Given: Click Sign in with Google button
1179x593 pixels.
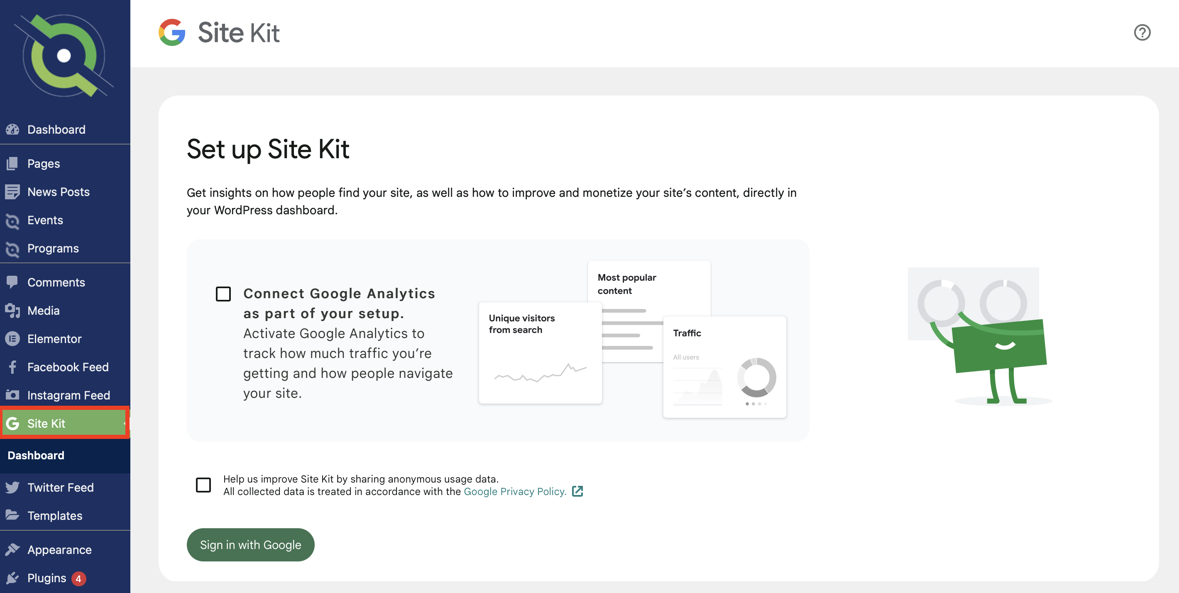Looking at the screenshot, I should coord(250,544).
